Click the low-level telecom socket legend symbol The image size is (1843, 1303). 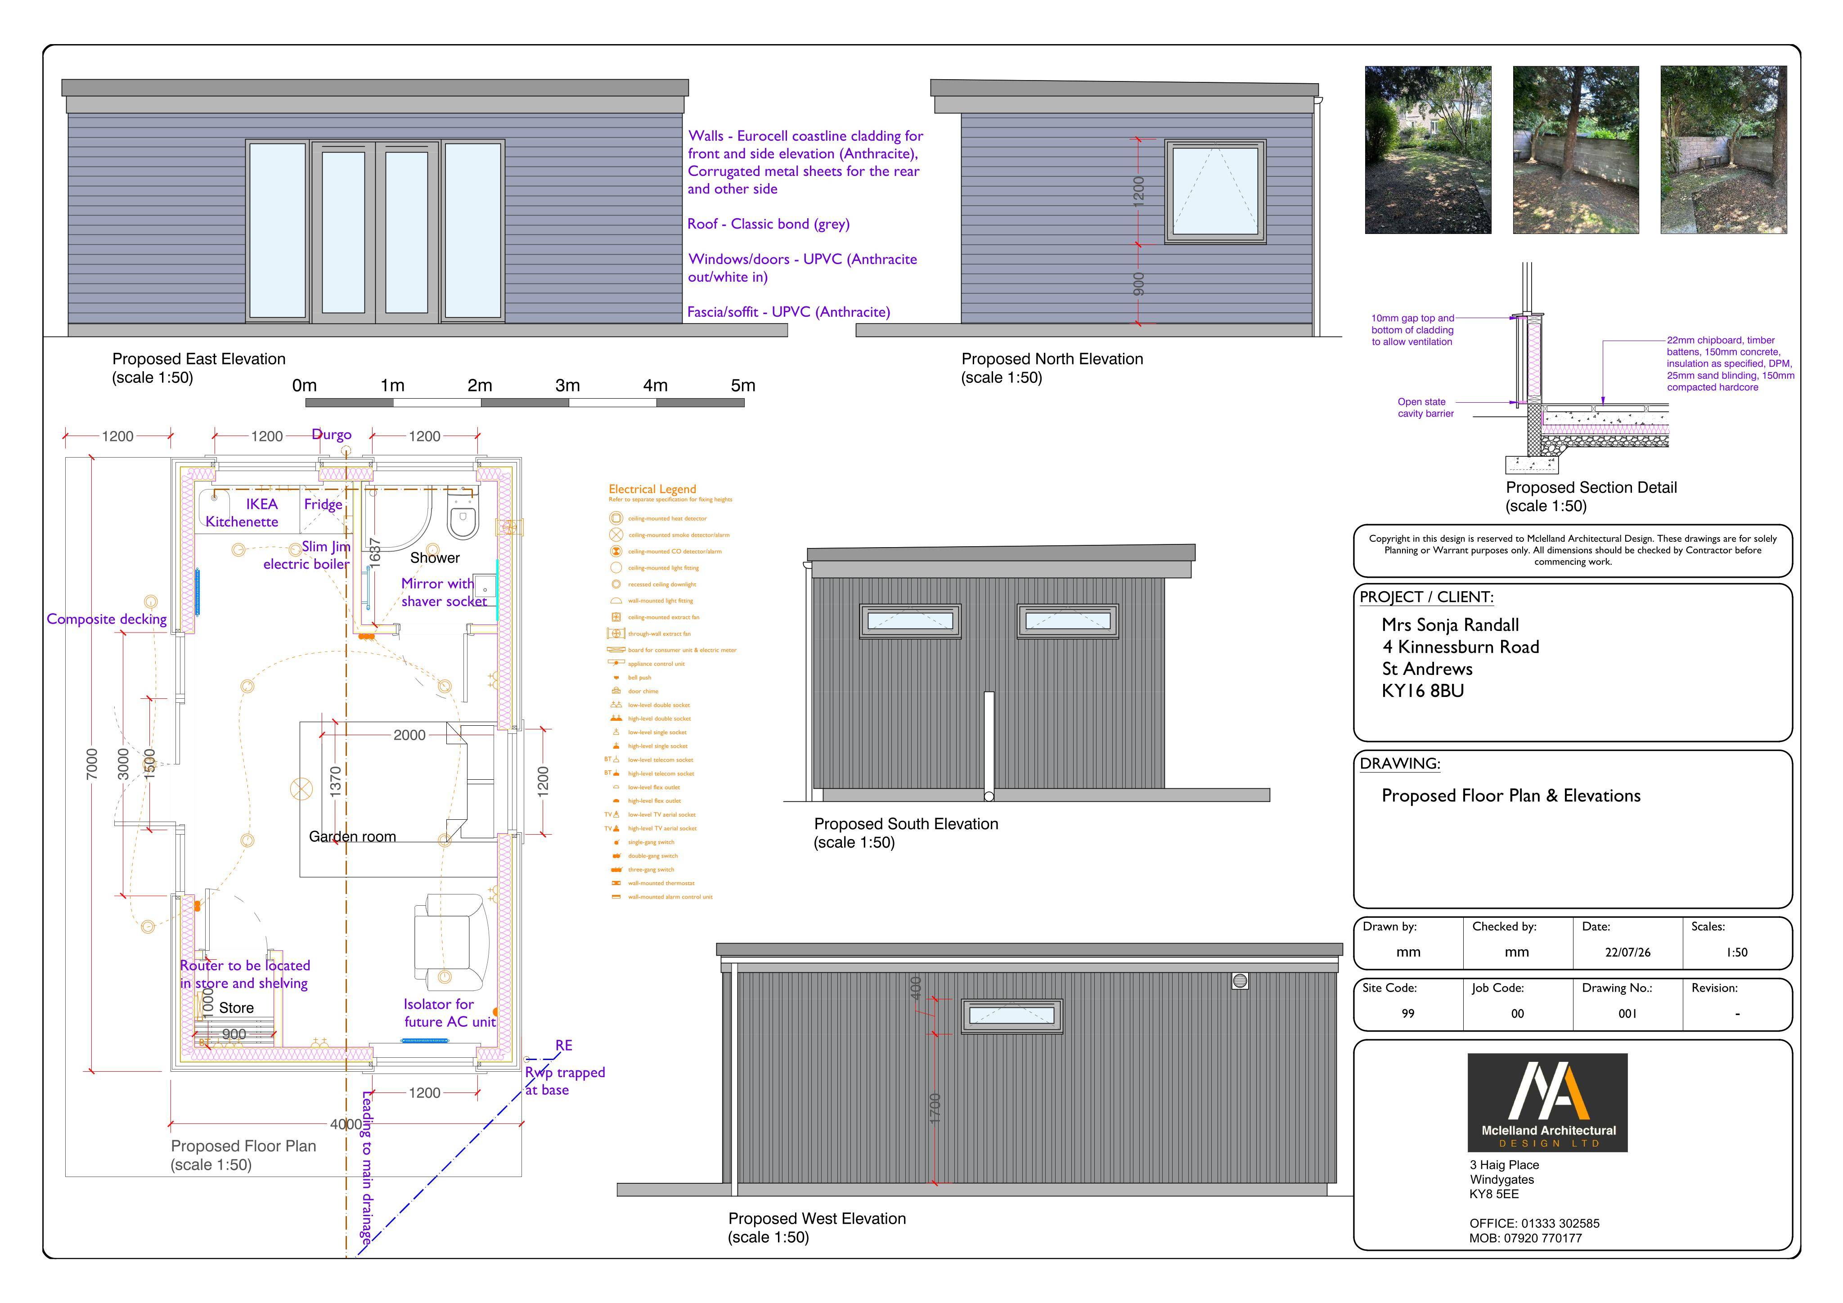click(x=612, y=759)
